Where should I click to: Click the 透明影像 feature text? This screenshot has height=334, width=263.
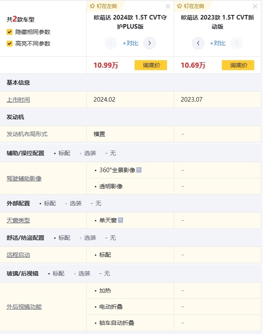coord(111,186)
